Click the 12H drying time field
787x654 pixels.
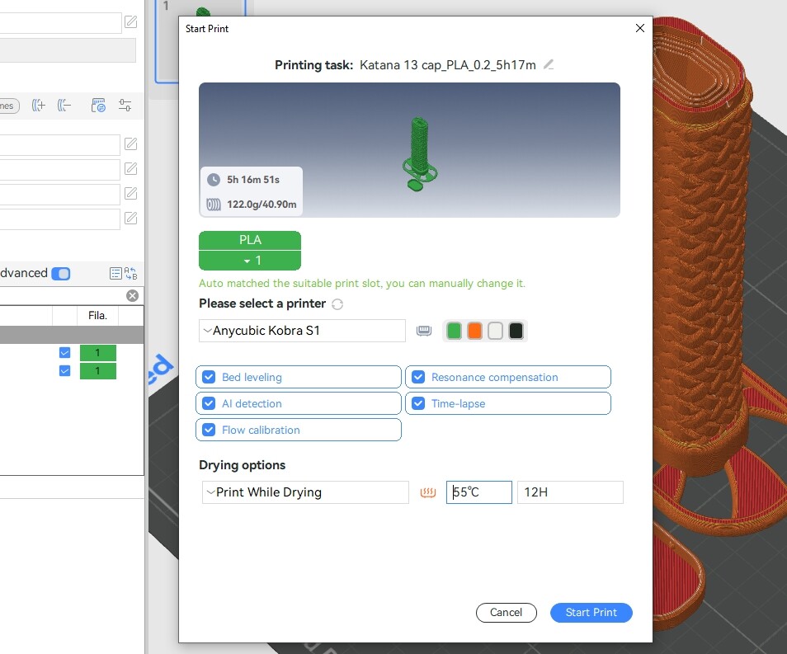point(570,492)
